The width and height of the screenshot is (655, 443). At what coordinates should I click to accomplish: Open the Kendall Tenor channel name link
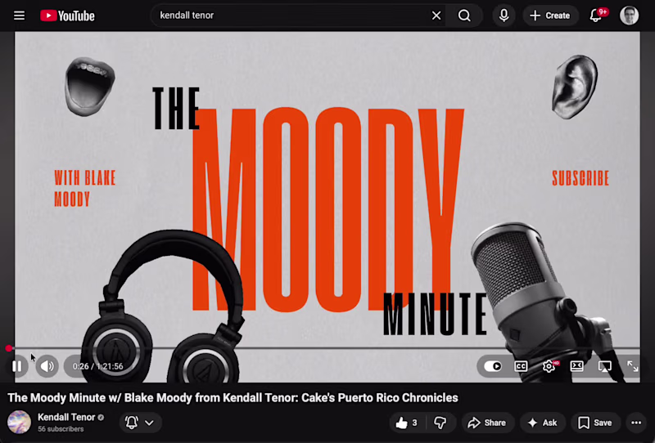66,417
